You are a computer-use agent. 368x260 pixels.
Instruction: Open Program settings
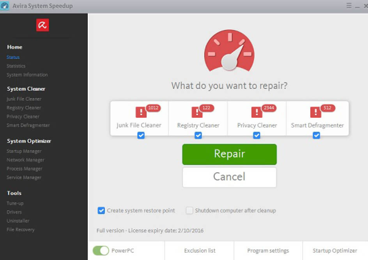point(268,251)
